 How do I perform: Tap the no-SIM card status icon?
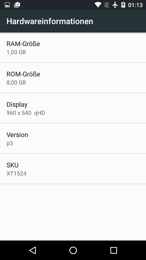click(107, 5)
